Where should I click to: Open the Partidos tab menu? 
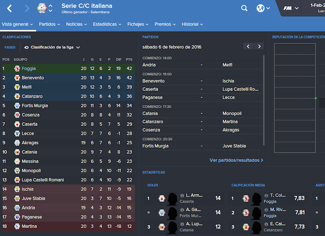click(x=49, y=24)
